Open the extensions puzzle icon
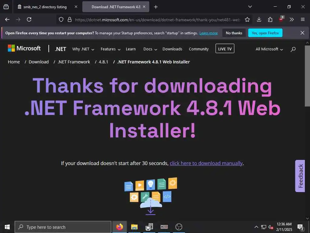 point(270,19)
